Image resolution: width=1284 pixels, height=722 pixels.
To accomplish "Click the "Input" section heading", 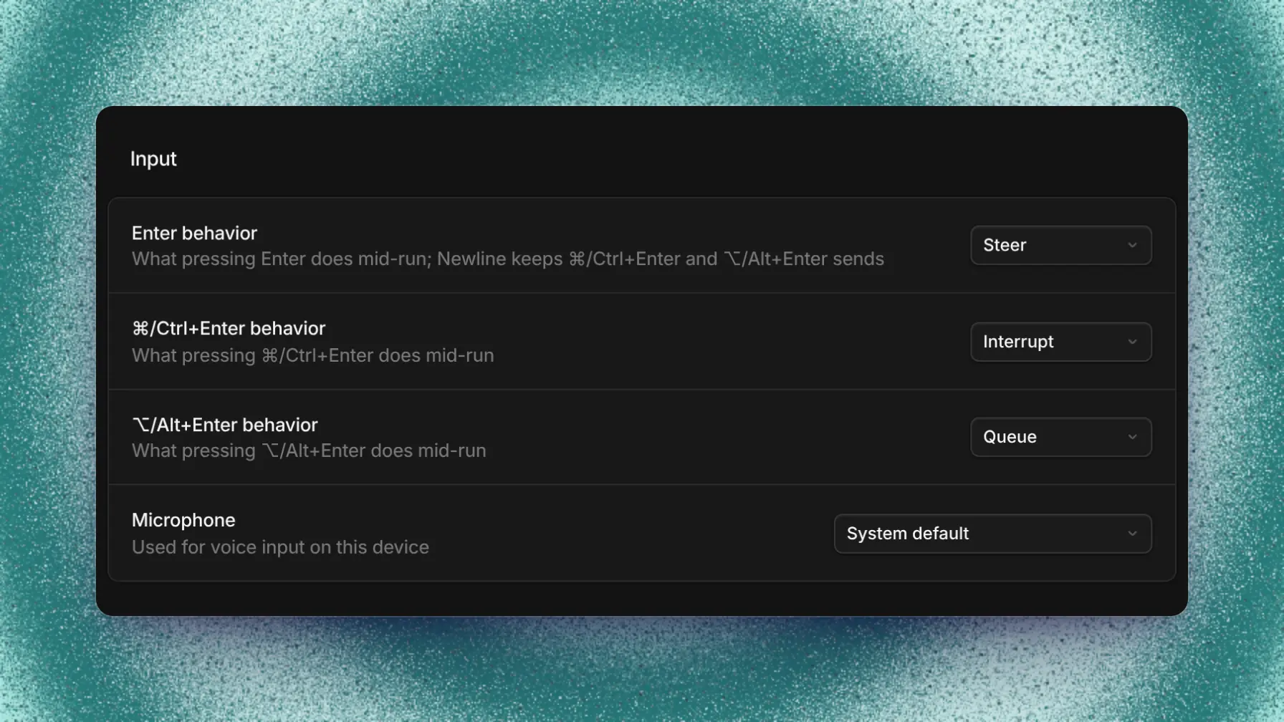I will click(153, 159).
